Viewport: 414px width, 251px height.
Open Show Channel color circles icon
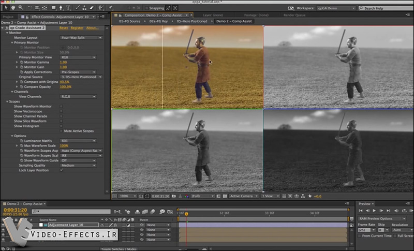(x=187, y=196)
